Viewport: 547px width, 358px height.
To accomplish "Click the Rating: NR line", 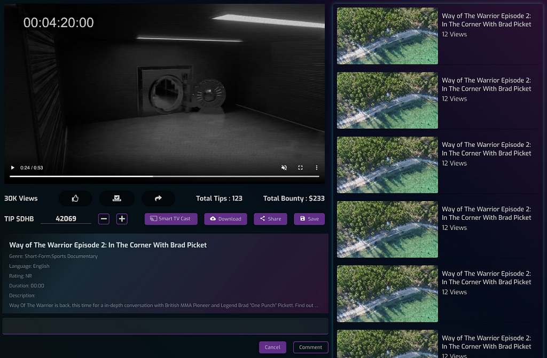I will [21, 276].
